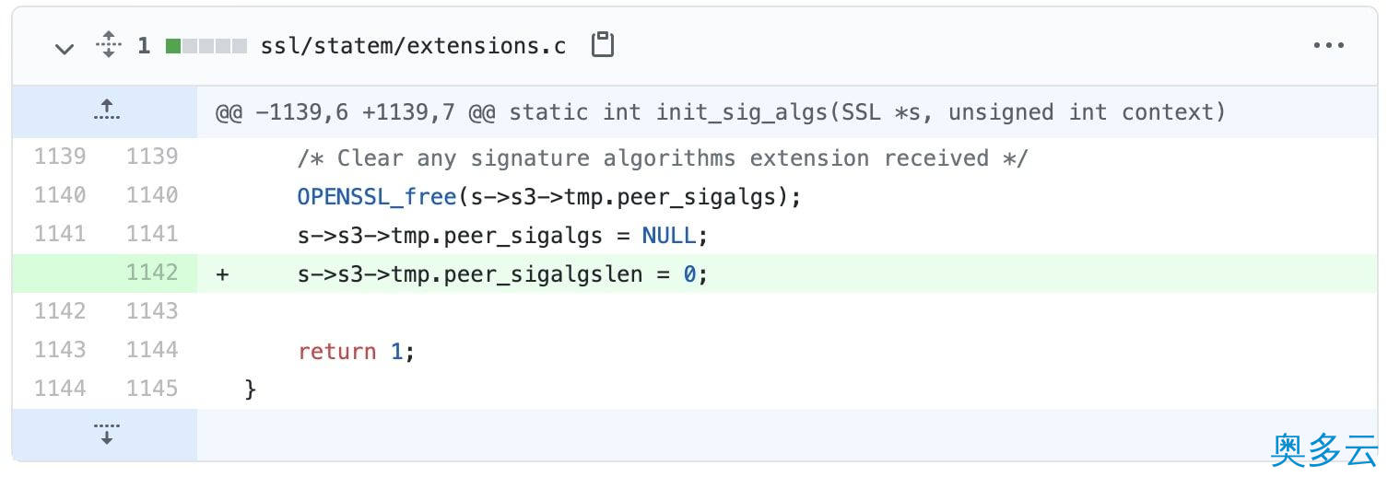The height and width of the screenshot is (477, 1388).
Task: Select new line number 1145
Action: 152,389
